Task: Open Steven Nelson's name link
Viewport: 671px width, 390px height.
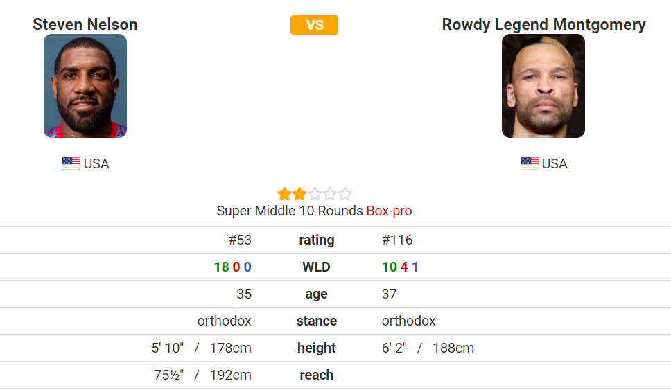Action: (85, 24)
